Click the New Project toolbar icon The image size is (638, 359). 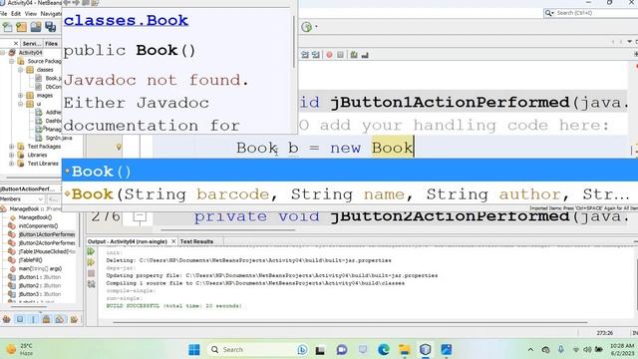pyautogui.click(x=22, y=27)
